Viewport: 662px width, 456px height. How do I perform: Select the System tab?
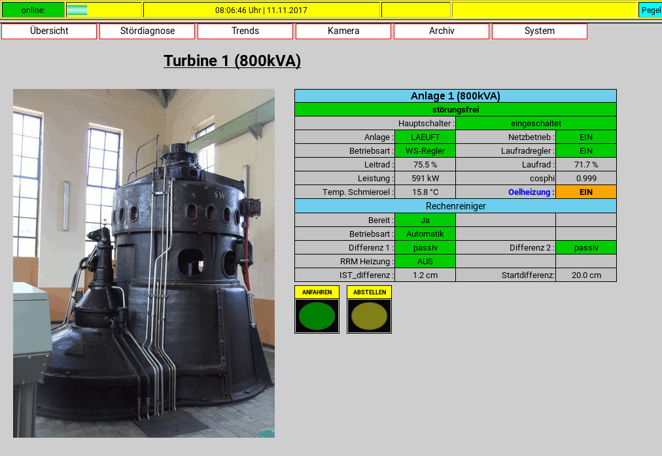coord(540,31)
